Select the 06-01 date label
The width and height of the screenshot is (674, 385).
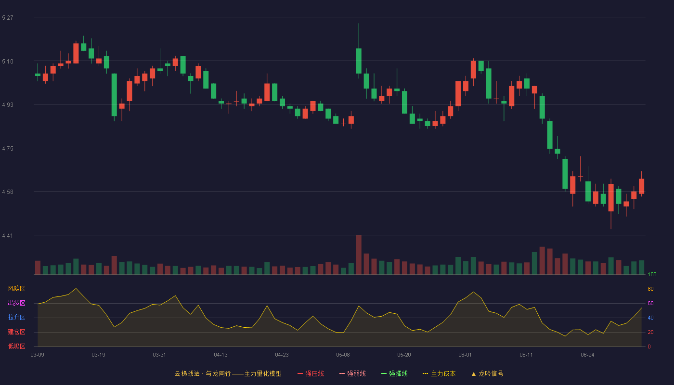pyautogui.click(x=466, y=355)
